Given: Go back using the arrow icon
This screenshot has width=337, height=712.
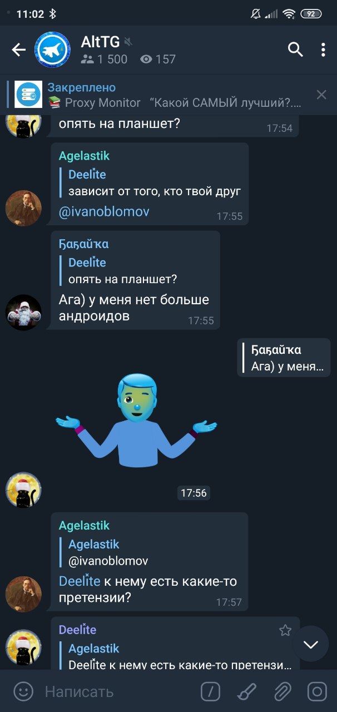Looking at the screenshot, I should coord(19,50).
